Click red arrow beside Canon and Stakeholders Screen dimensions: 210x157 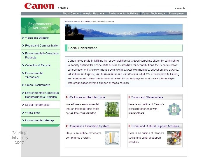point(129,97)
